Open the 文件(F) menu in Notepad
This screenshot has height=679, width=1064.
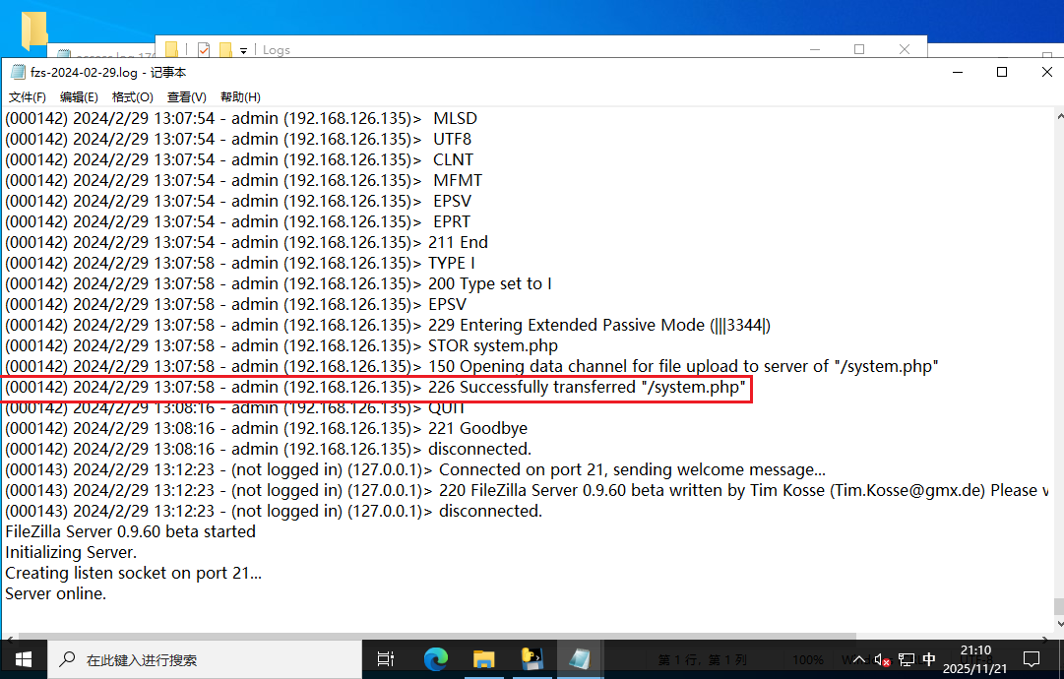28,97
